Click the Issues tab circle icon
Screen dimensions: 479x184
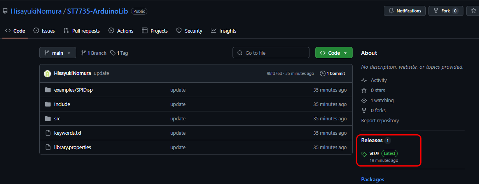[x=37, y=31]
